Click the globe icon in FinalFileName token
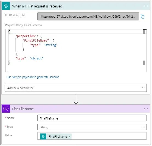 43,136
